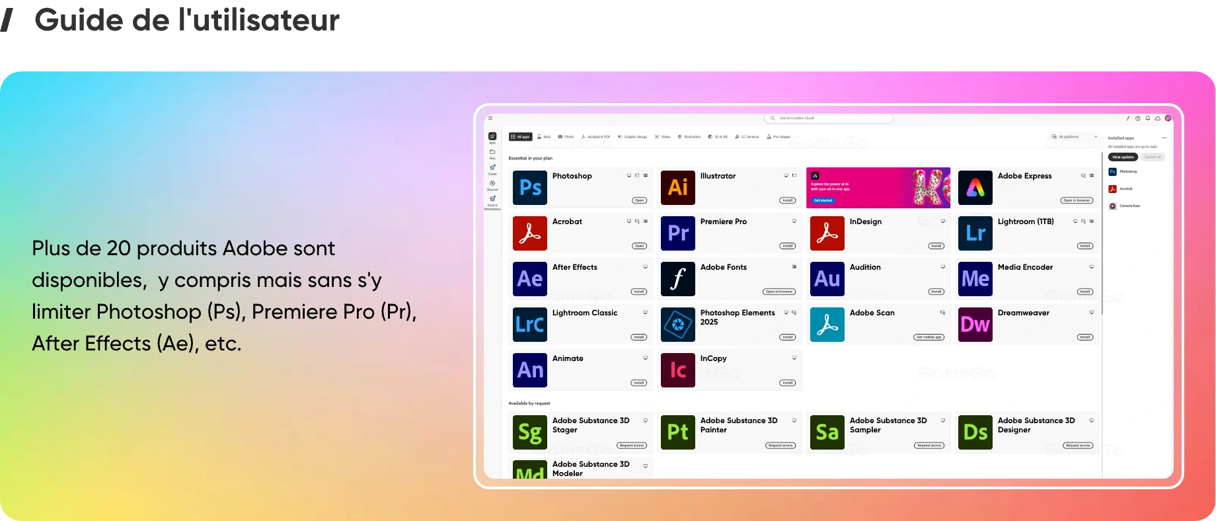
Task: Click Open button for Photoshop
Action: 639,200
